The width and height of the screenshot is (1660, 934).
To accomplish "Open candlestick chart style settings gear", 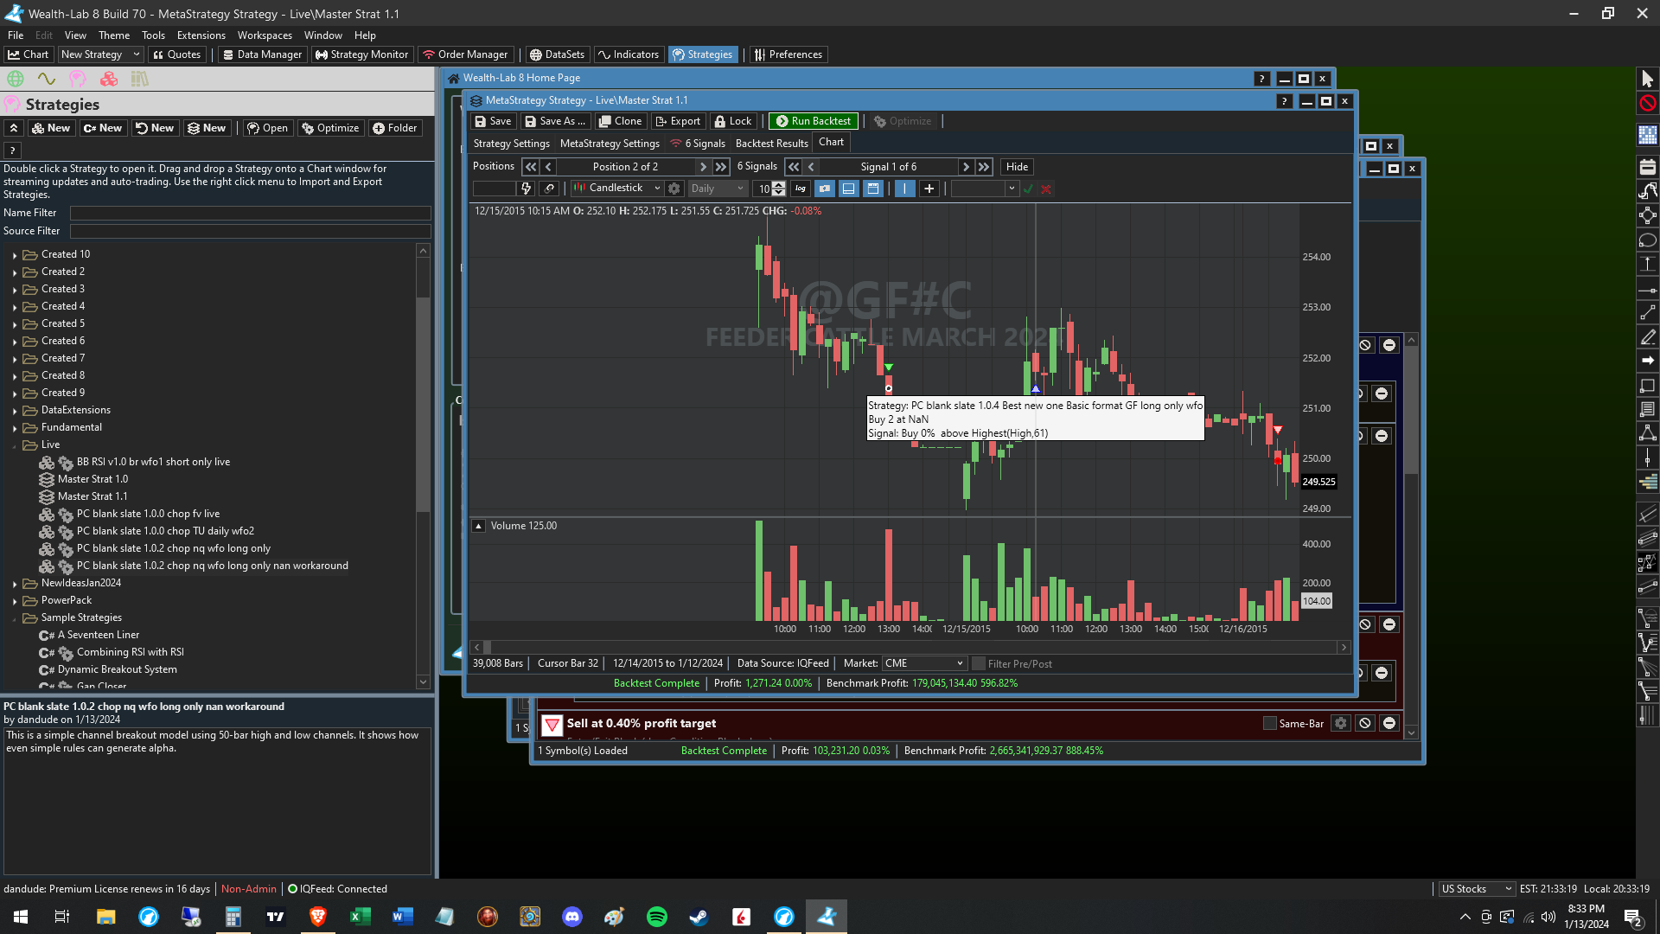I will (674, 189).
